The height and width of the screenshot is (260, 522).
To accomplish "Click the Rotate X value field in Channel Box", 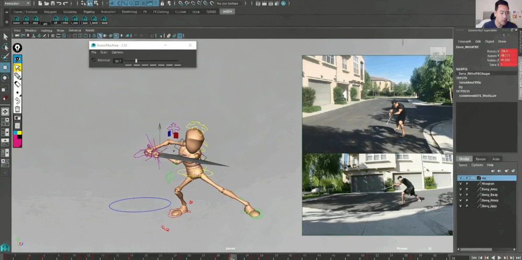I will pyautogui.click(x=509, y=51).
